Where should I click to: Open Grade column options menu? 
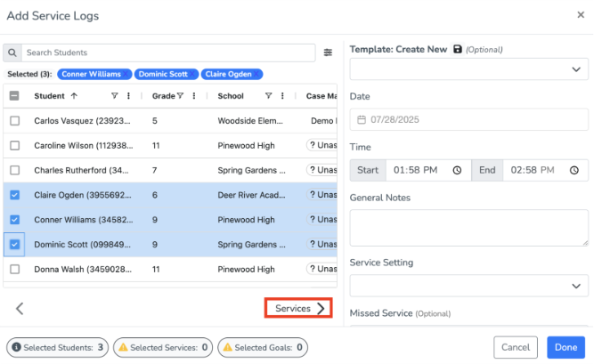[x=194, y=96]
